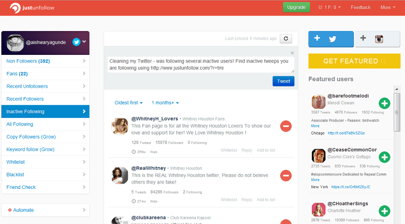This screenshot has height=224, width=405.
Task: Expand More on @barefootmelodi bio
Action: click(x=315, y=126)
